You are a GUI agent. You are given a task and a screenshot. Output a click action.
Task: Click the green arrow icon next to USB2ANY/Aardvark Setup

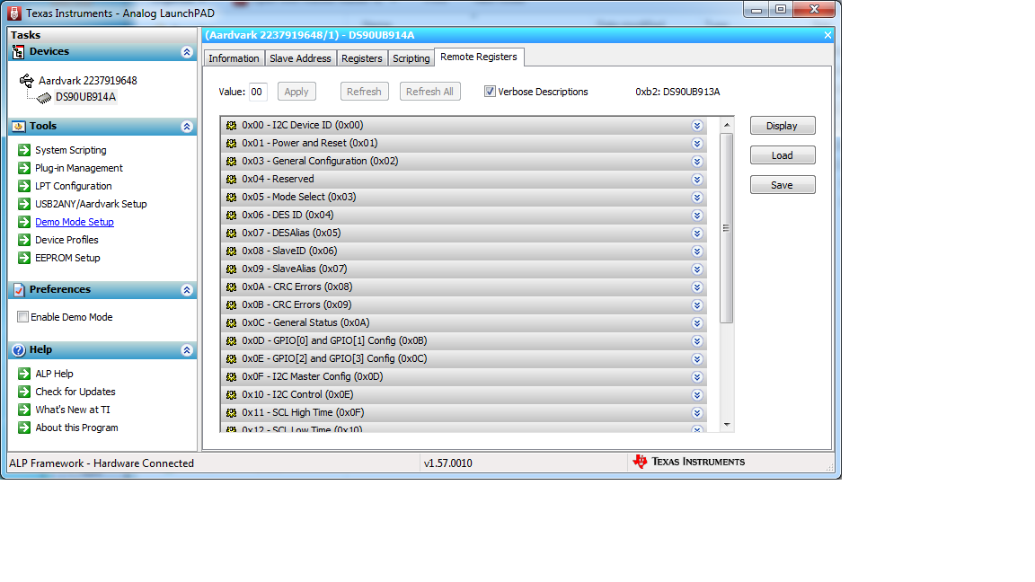(x=24, y=204)
